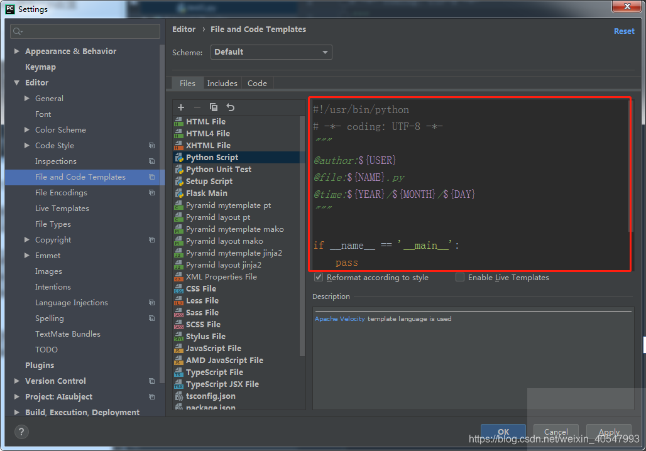Image resolution: width=646 pixels, height=451 pixels.
Task: Click the project-level icon beside File Encodings
Action: coord(151,192)
